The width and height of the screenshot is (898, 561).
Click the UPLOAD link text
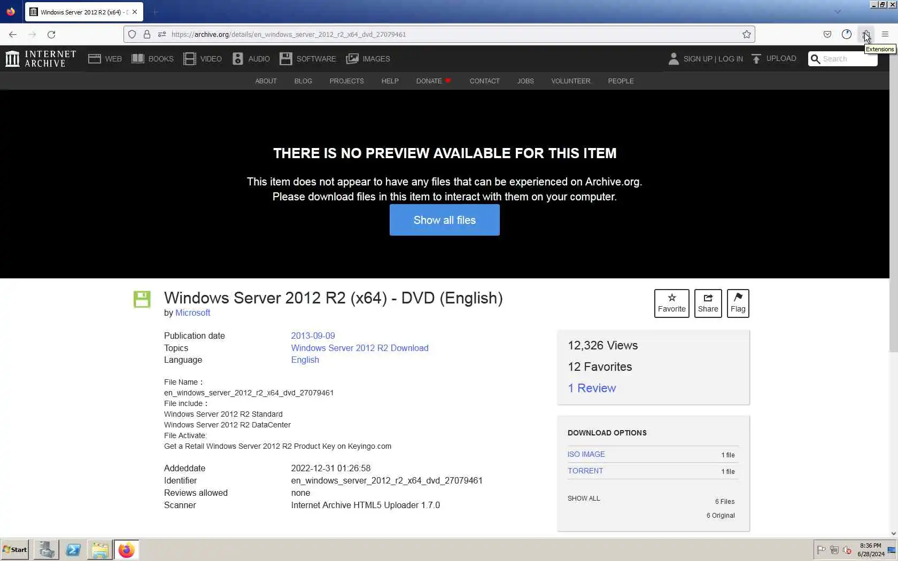(781, 59)
